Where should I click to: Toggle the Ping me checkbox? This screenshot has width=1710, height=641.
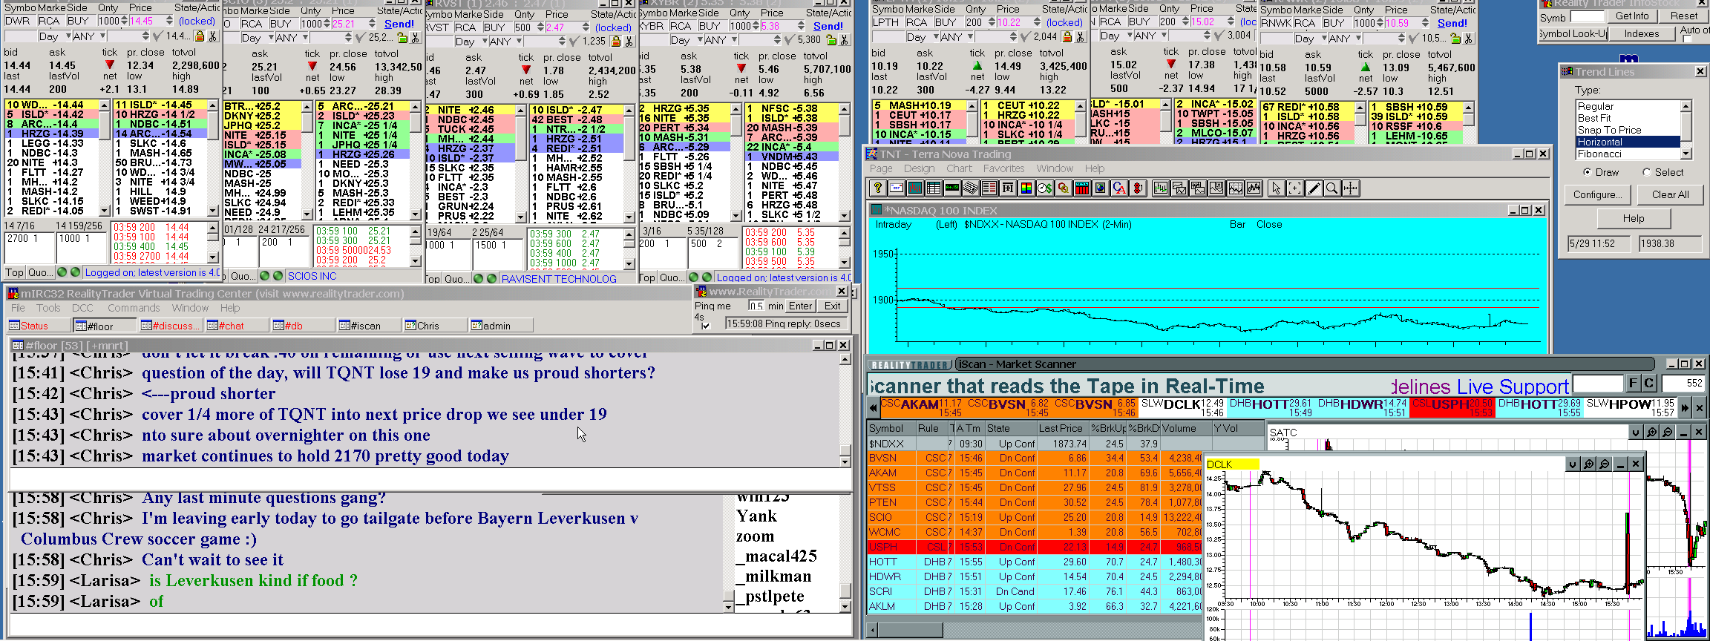706,326
